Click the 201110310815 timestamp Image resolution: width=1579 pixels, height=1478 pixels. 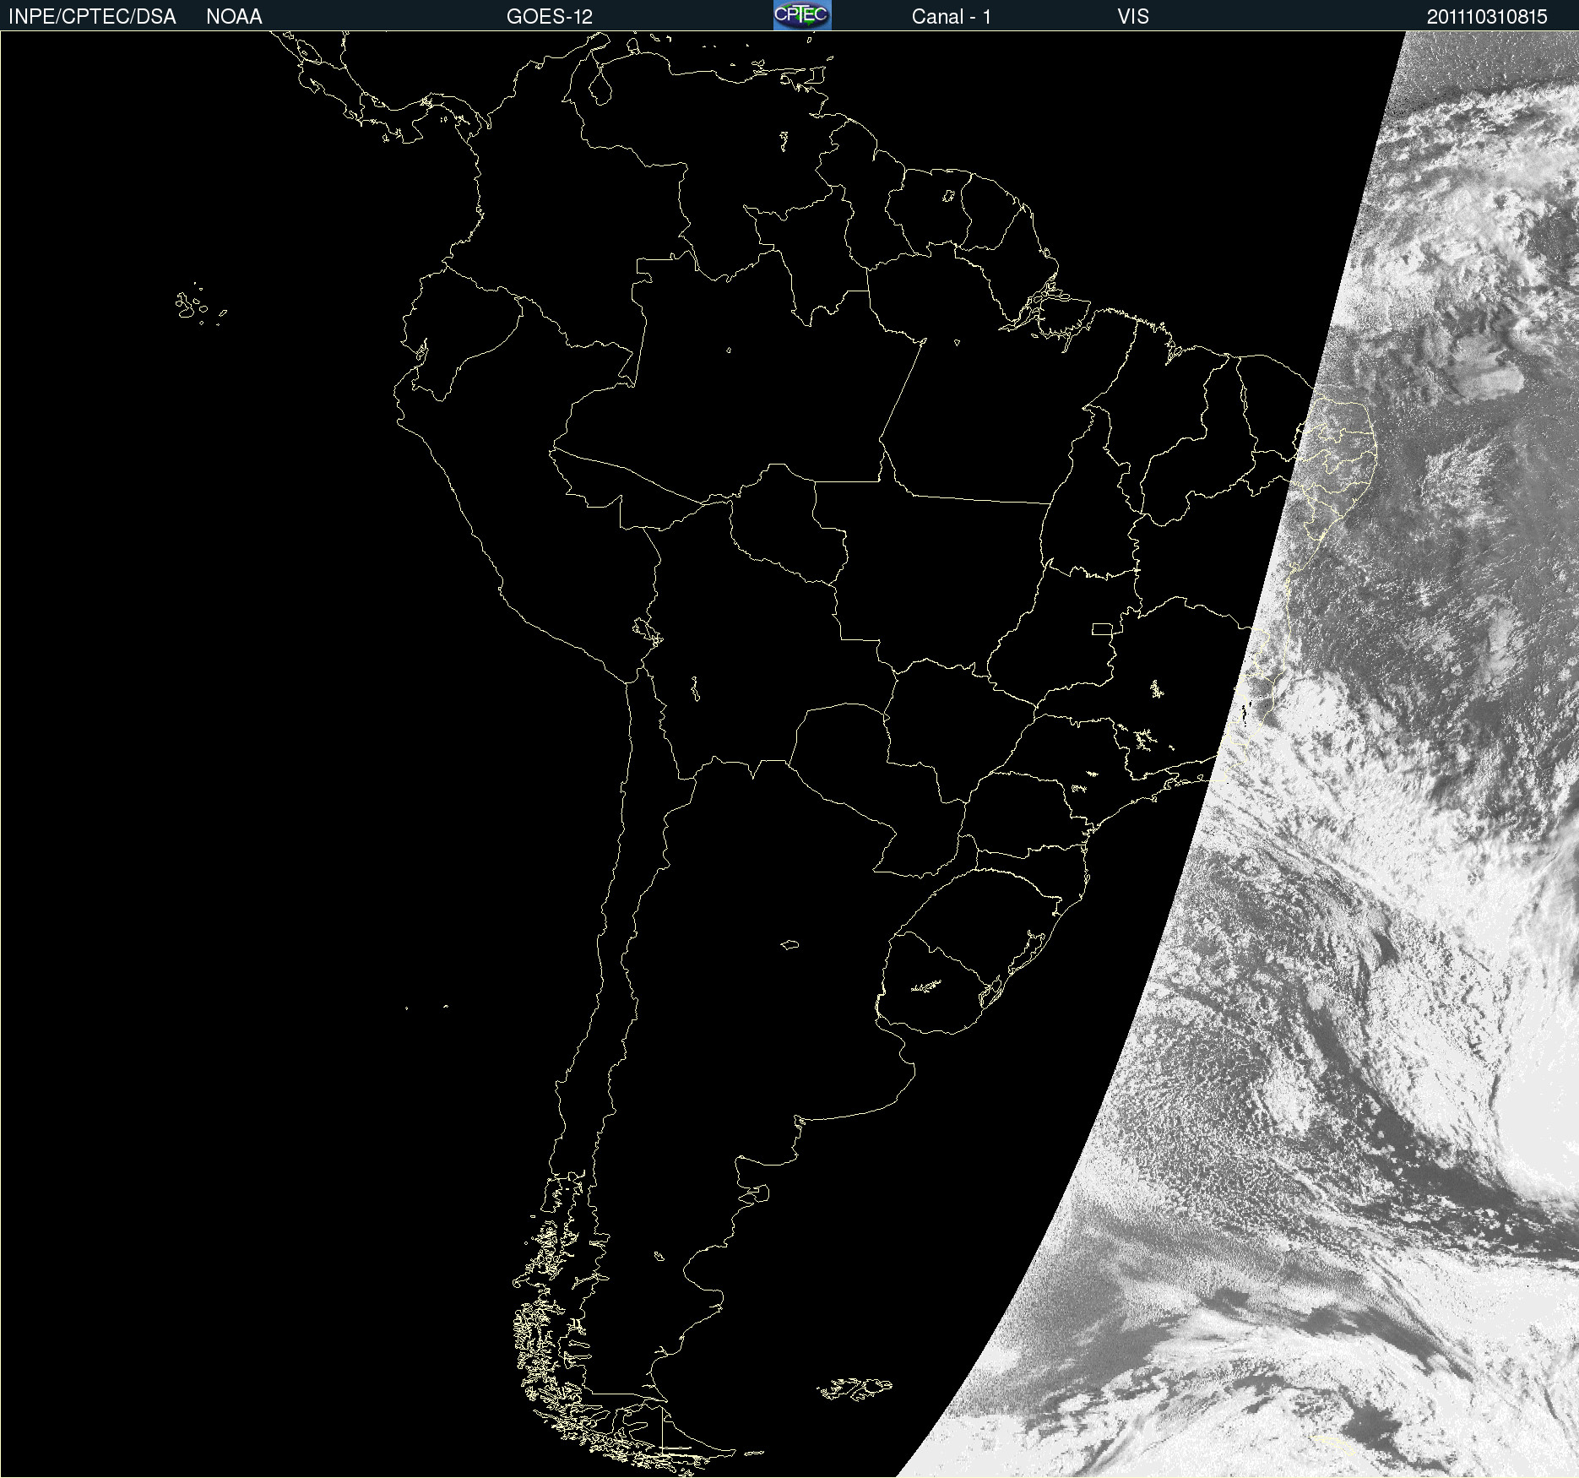(1487, 17)
